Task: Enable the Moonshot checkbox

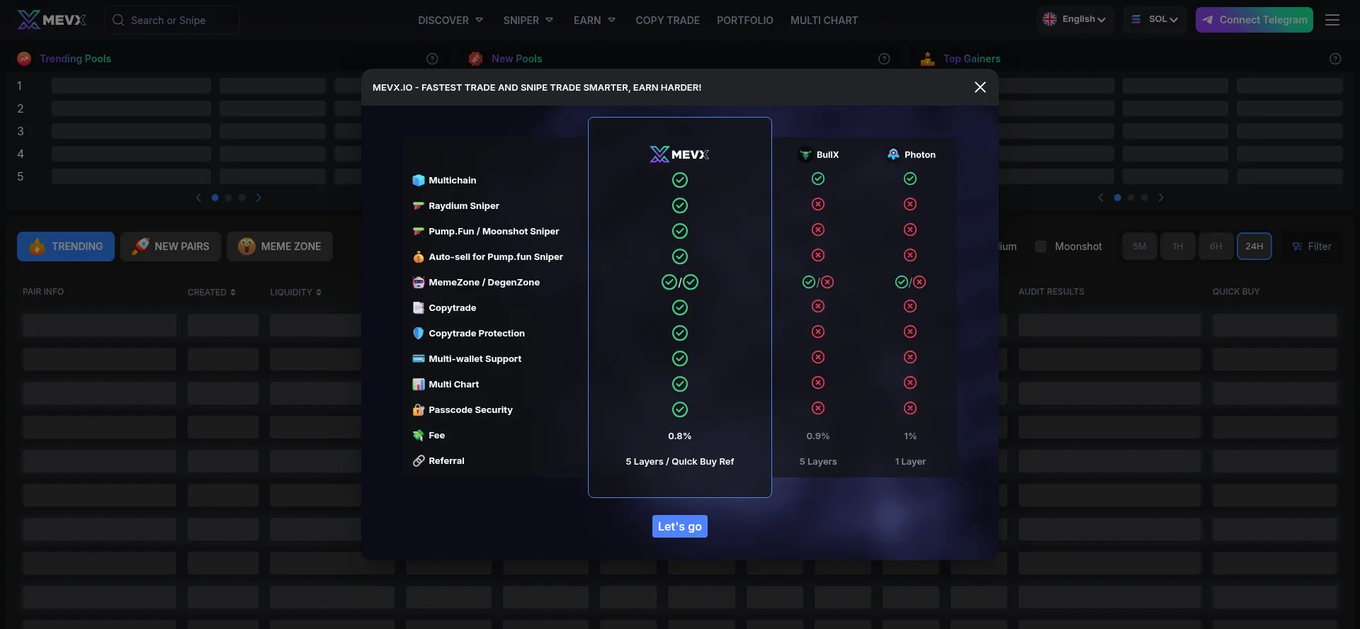Action: (x=1041, y=246)
